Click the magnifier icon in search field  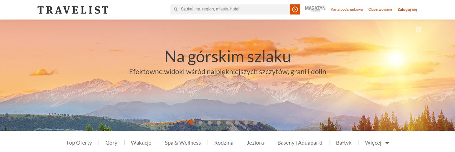(176, 9)
